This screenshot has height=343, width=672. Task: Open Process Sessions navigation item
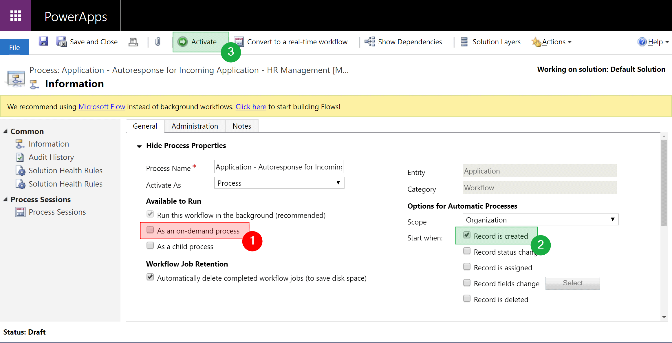tap(57, 212)
